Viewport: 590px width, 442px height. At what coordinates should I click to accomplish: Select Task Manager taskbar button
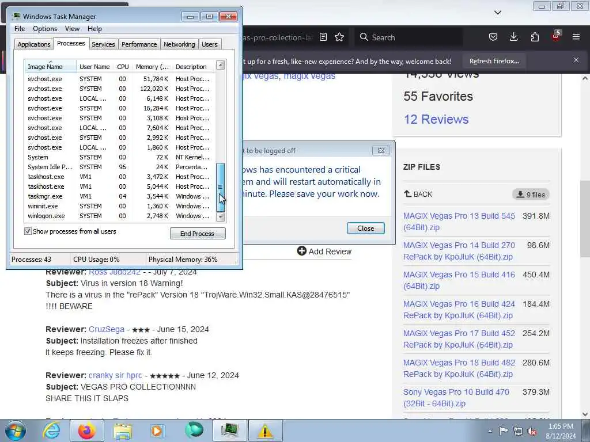coord(229,430)
